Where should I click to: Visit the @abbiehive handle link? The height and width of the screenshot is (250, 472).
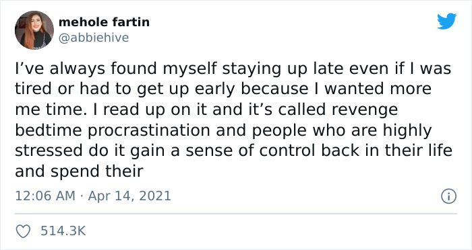click(93, 38)
